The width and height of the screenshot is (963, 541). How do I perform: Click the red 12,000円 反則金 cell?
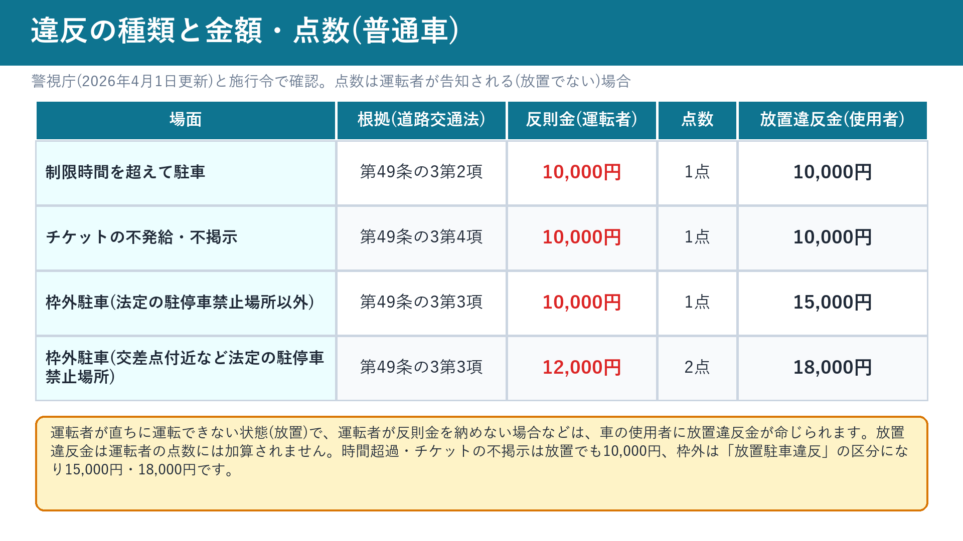(582, 367)
